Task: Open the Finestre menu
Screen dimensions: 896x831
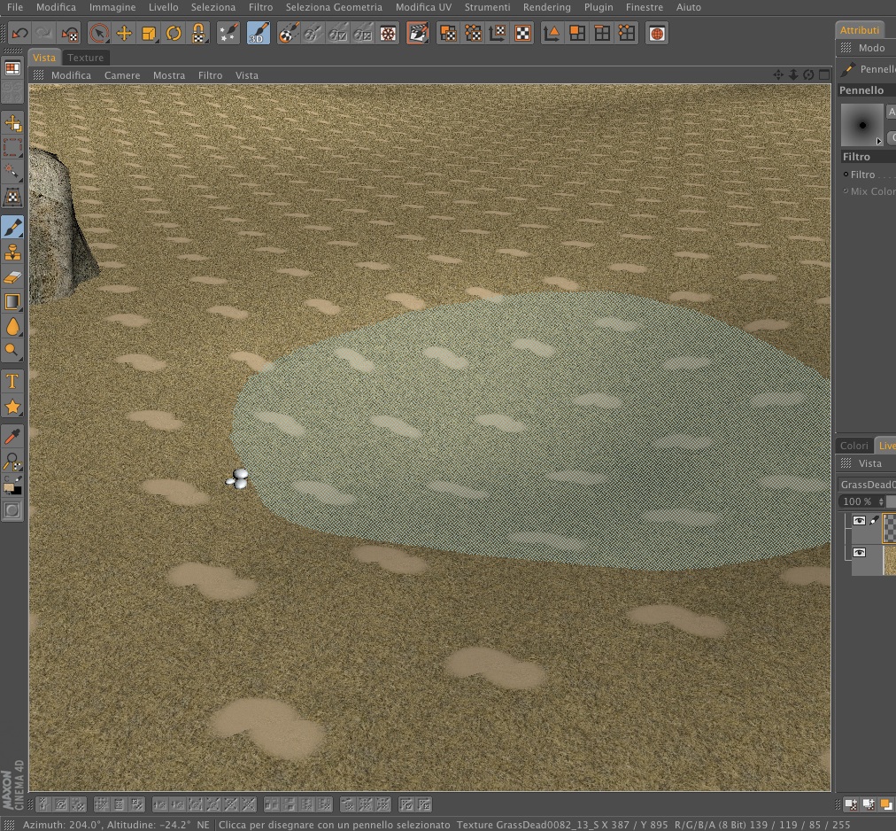Action: 645,7
